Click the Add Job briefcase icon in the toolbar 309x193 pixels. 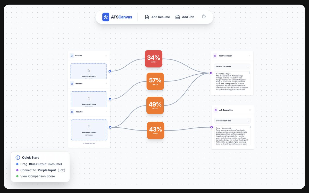click(x=178, y=17)
